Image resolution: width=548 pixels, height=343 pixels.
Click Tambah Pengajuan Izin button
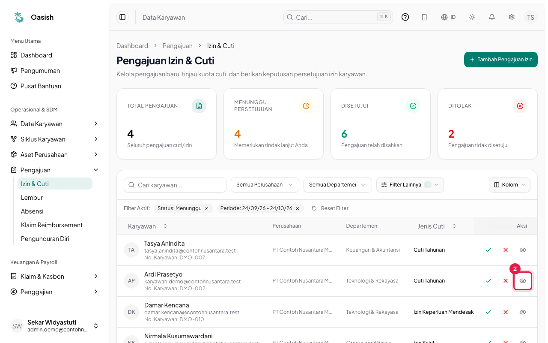(500, 60)
